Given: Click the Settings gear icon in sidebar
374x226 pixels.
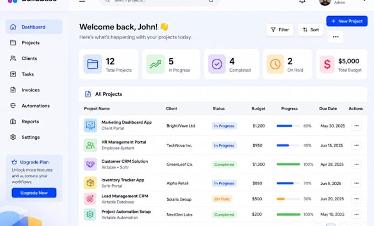Looking at the screenshot, I should point(13,137).
